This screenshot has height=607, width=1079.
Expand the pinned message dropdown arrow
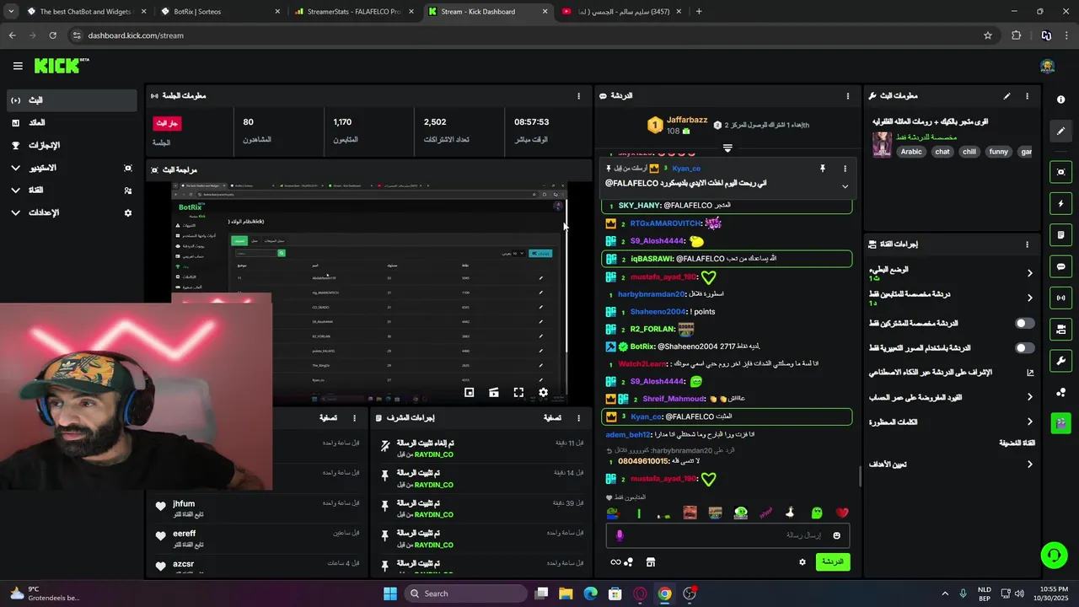click(845, 186)
